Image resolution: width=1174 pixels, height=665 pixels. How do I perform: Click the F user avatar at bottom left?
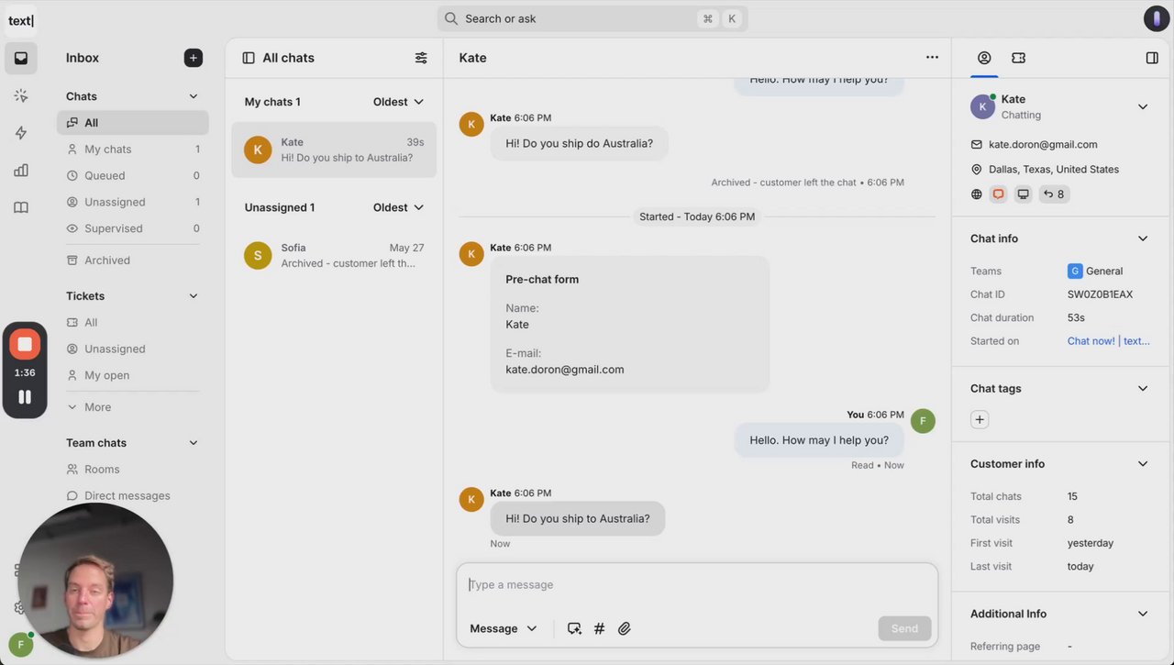pos(21,645)
